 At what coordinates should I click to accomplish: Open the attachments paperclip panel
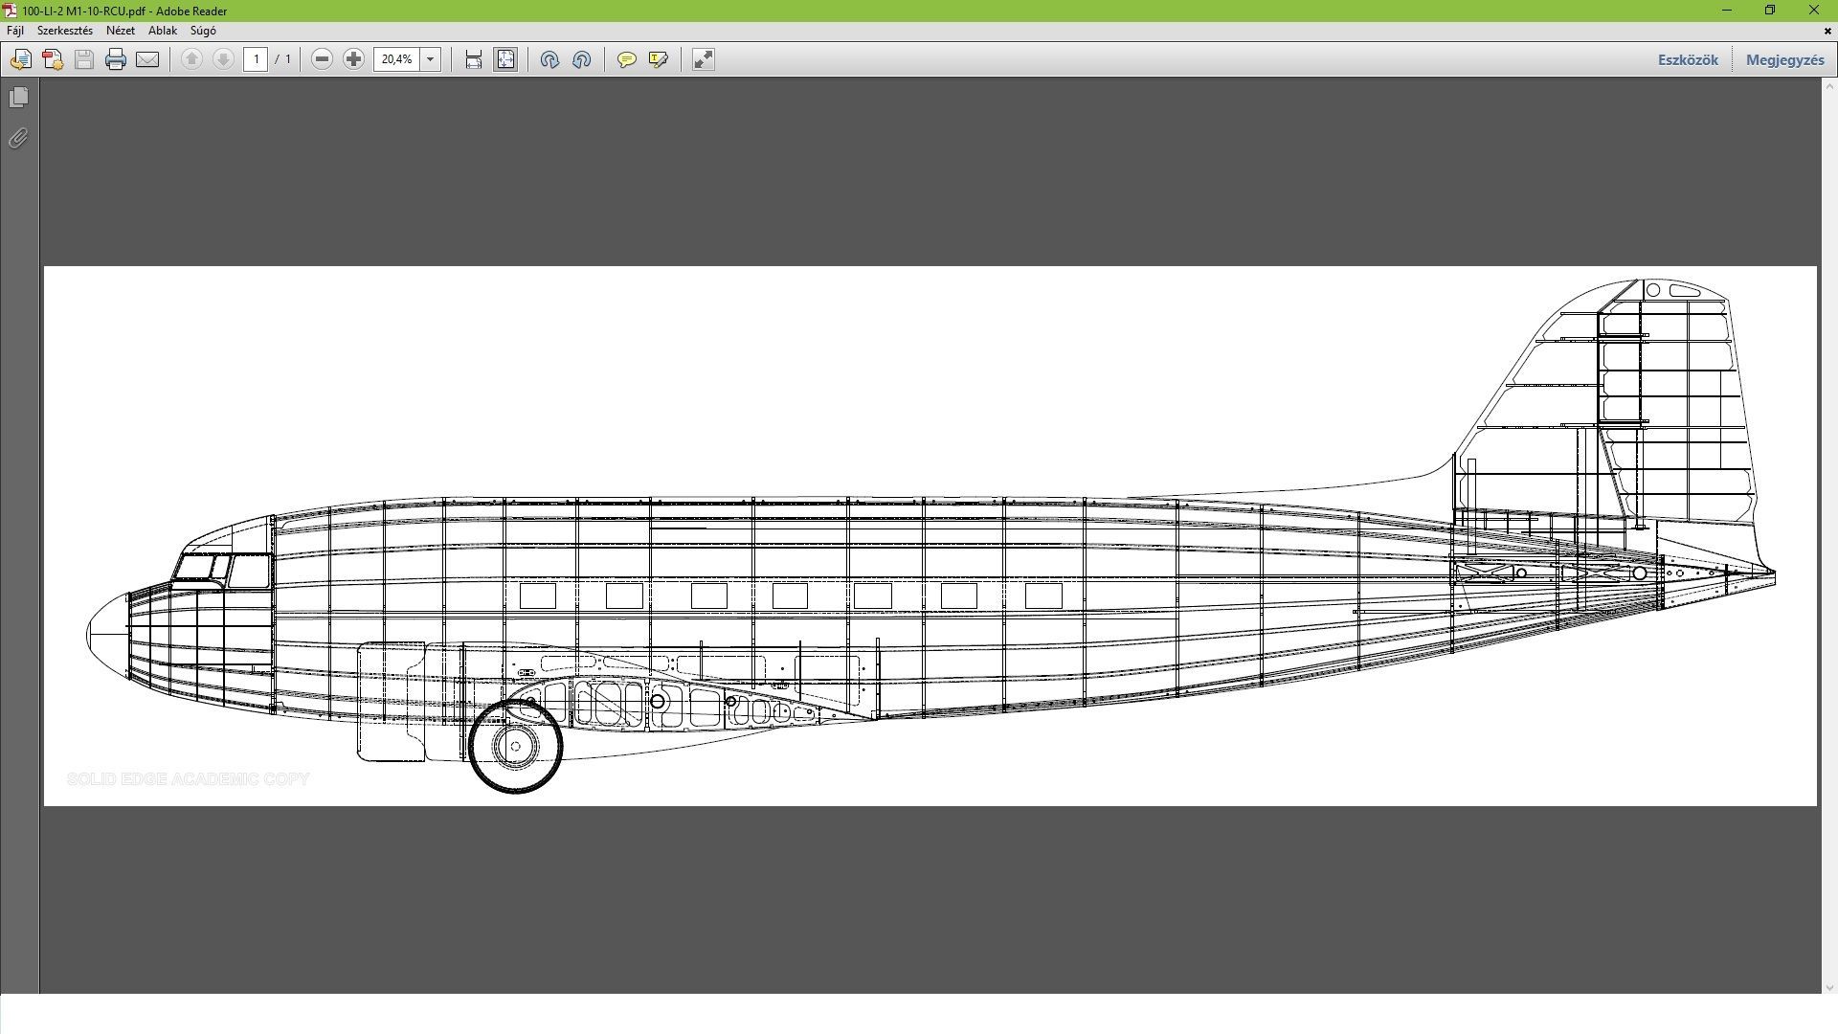[x=18, y=139]
